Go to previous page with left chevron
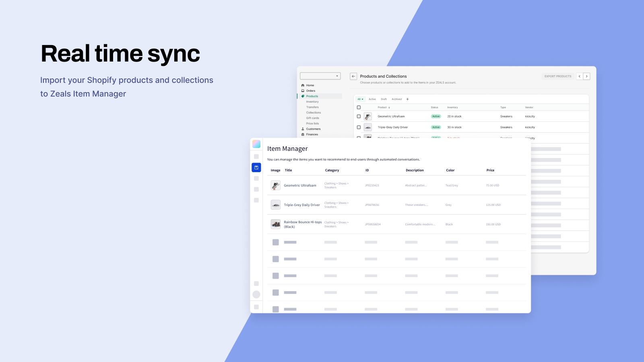This screenshot has height=362, width=644. click(580, 76)
